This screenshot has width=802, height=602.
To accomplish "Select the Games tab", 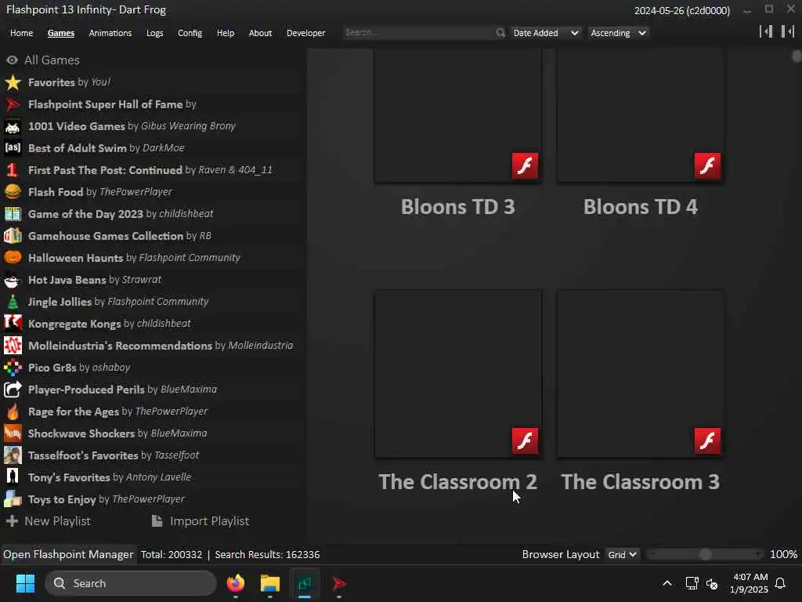I will (x=61, y=33).
